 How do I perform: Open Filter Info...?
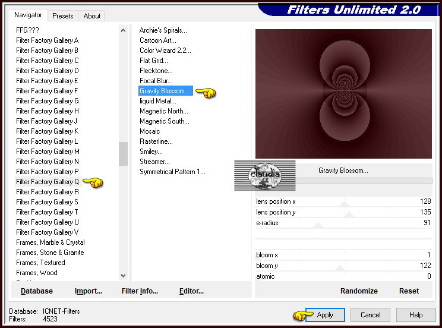coord(140,291)
